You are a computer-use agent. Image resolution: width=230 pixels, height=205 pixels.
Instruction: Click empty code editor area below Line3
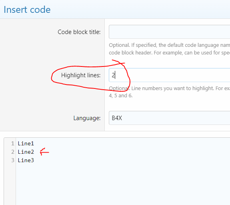(x=123, y=184)
